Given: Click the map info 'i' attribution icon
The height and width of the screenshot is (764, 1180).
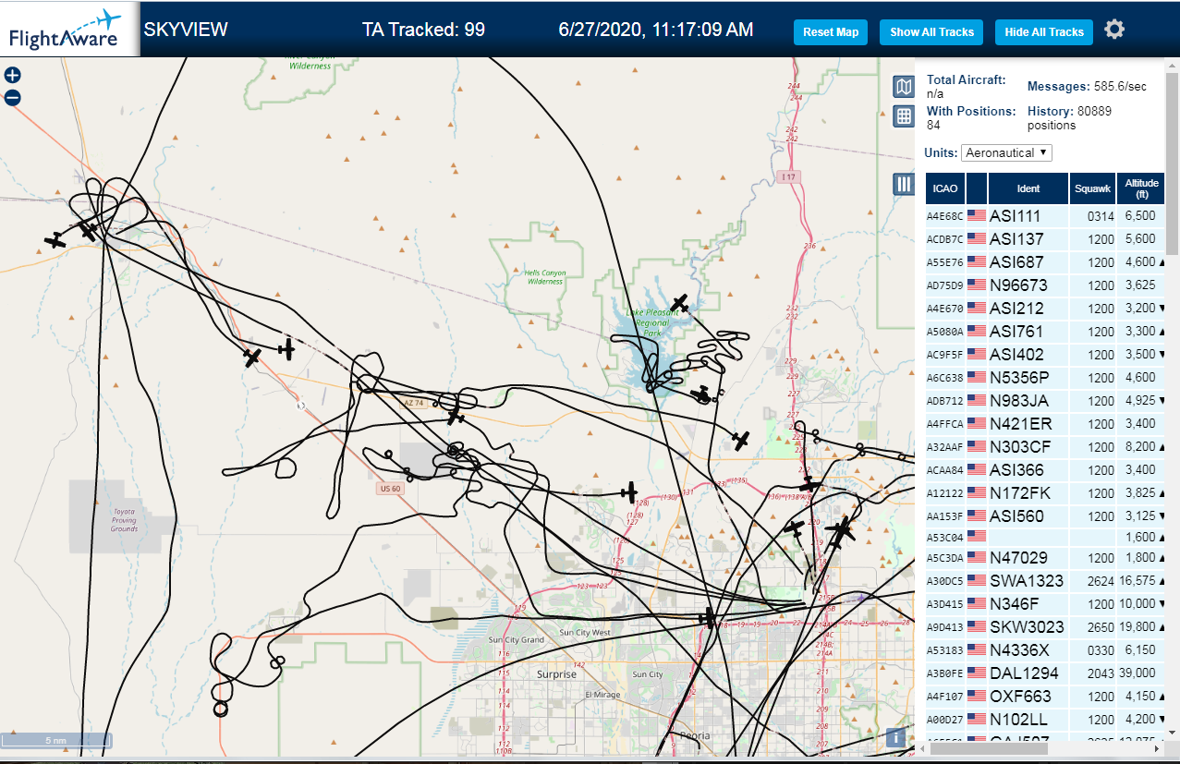Looking at the screenshot, I should (x=894, y=737).
